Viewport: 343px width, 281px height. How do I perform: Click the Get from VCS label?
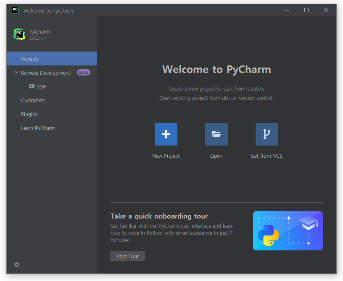coord(266,156)
